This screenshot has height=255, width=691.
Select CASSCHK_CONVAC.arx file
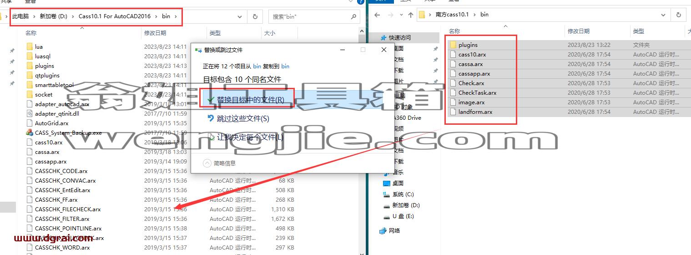pyautogui.click(x=65, y=181)
